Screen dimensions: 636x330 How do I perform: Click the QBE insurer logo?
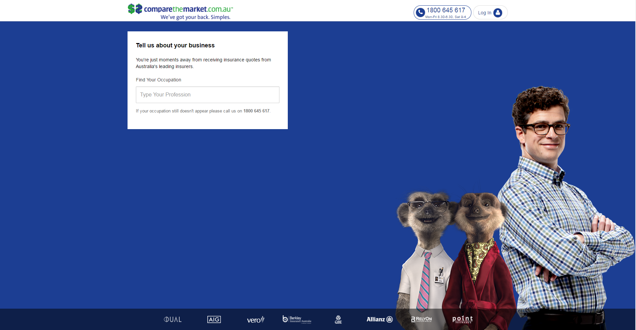click(338, 319)
